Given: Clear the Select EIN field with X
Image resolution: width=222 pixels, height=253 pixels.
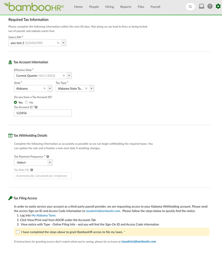Looking at the screenshot, I should pos(58,43).
